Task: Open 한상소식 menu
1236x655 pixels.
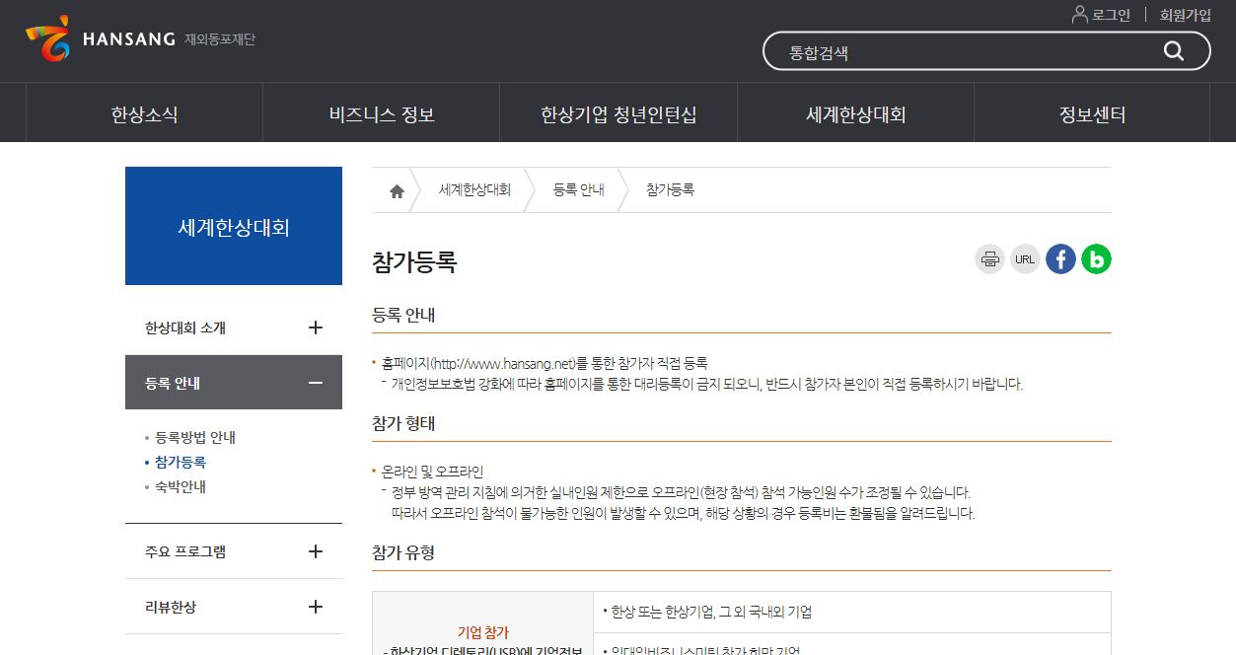Action: pyautogui.click(x=144, y=113)
